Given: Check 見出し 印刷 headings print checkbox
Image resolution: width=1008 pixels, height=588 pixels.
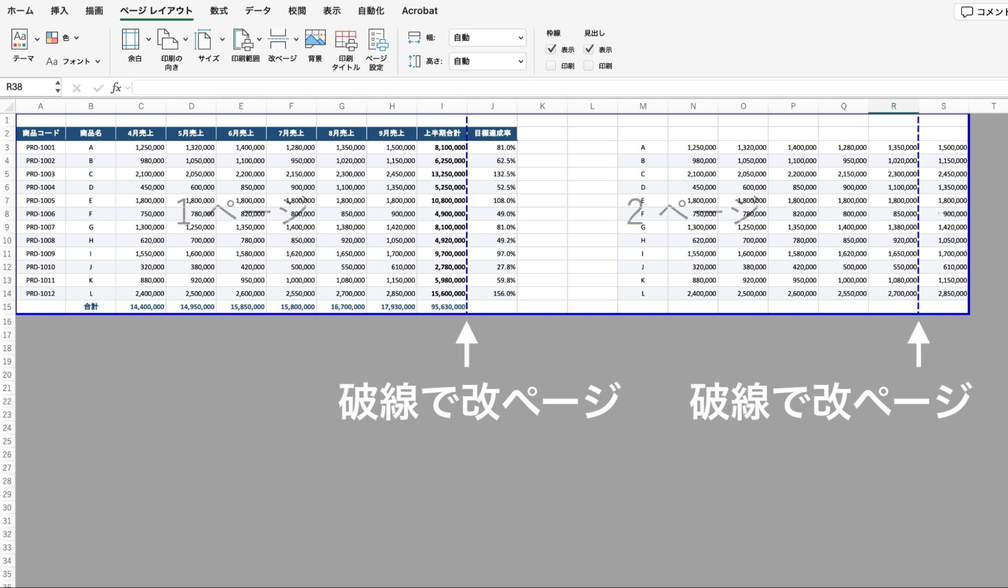Looking at the screenshot, I should (589, 66).
